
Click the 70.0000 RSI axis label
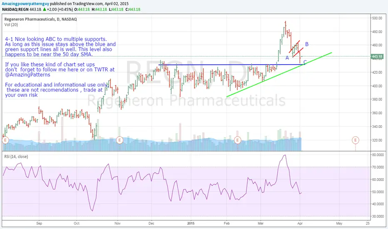pos(378,167)
